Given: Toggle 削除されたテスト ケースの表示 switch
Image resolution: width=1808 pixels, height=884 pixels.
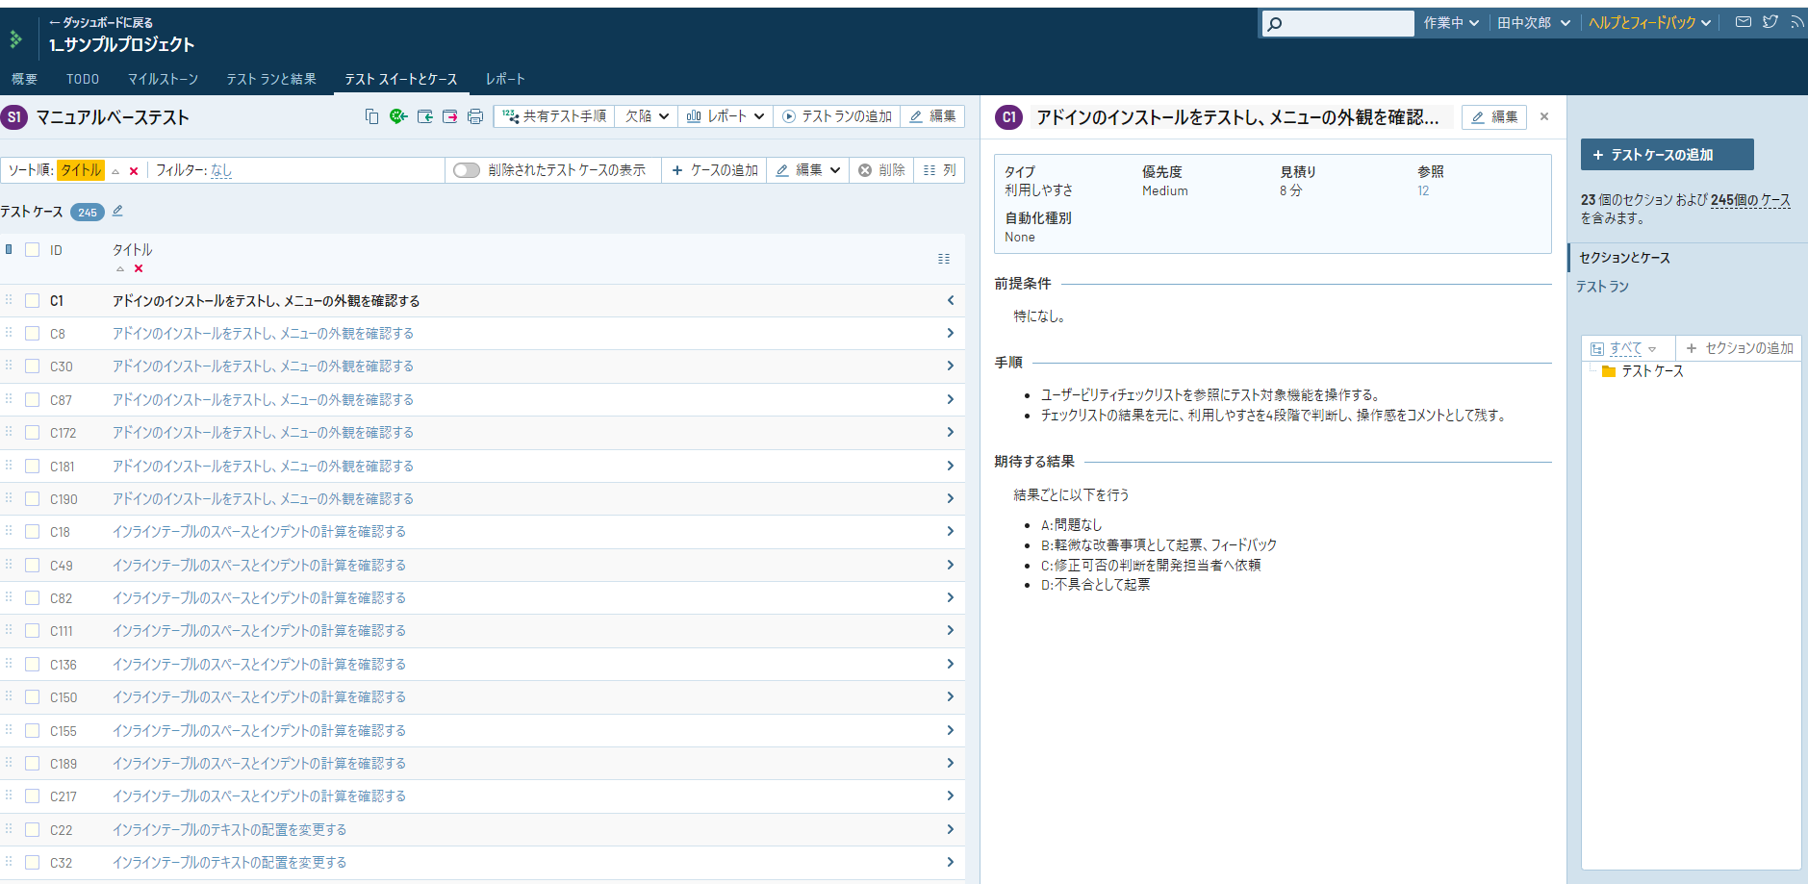Looking at the screenshot, I should pyautogui.click(x=467, y=170).
